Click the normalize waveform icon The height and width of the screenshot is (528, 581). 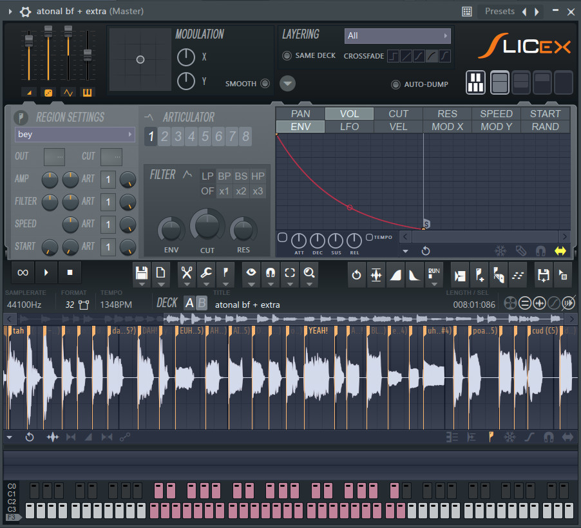[376, 274]
